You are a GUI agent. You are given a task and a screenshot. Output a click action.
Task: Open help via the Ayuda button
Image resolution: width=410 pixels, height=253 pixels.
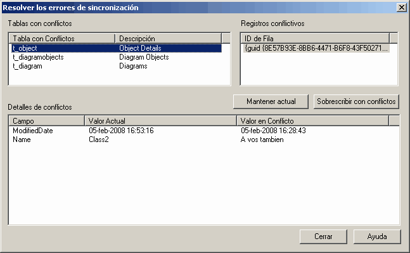point(377,237)
